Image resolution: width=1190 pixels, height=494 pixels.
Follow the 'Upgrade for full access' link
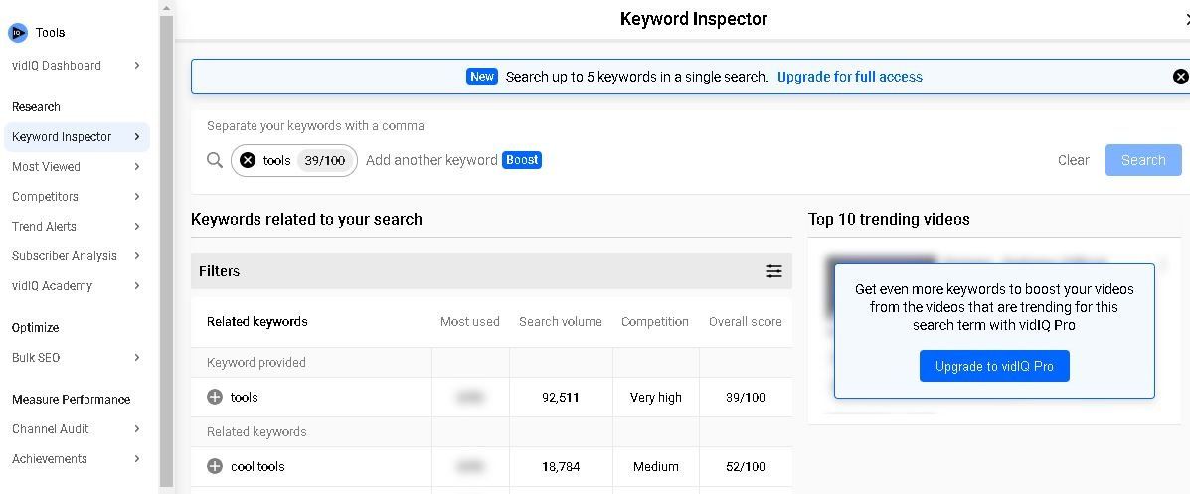(x=850, y=77)
